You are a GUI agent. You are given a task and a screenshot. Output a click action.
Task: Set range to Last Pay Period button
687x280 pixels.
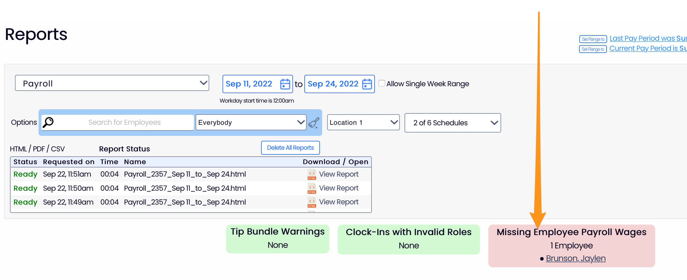pos(593,39)
